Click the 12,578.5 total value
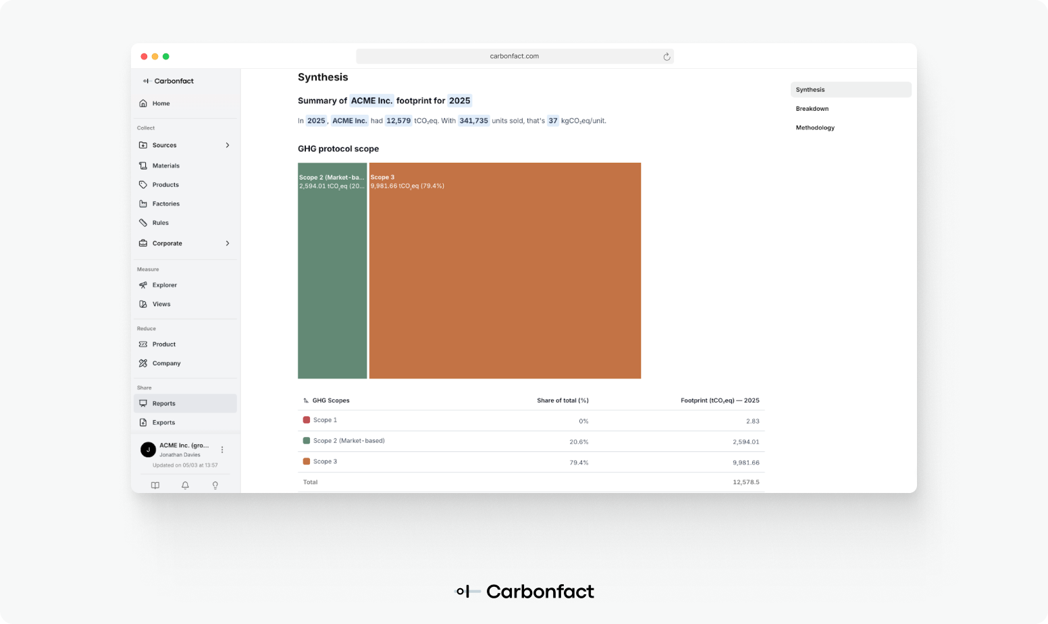Image resolution: width=1048 pixels, height=624 pixels. [x=746, y=482]
